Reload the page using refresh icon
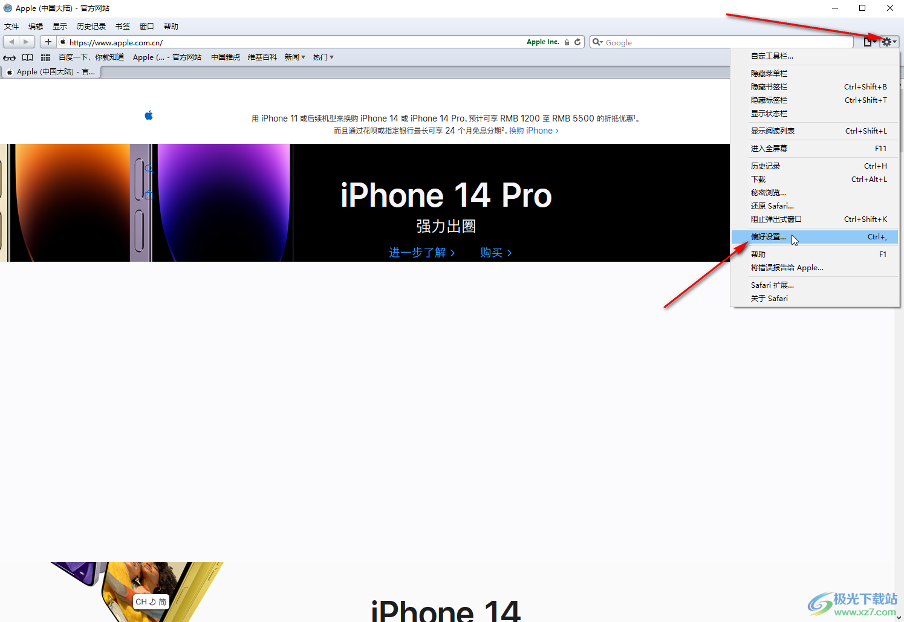Viewport: 904px width, 622px height. (577, 42)
